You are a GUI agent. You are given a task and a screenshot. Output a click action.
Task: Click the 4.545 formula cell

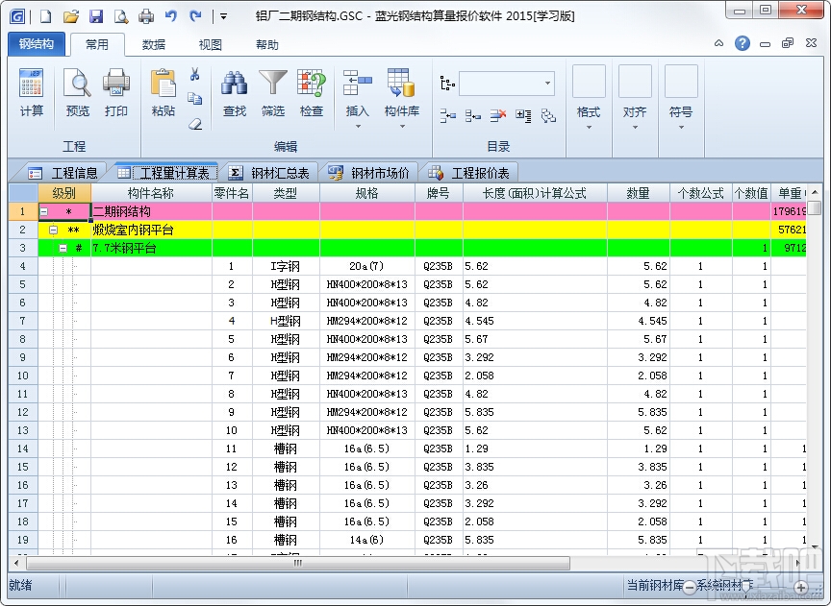tap(535, 322)
